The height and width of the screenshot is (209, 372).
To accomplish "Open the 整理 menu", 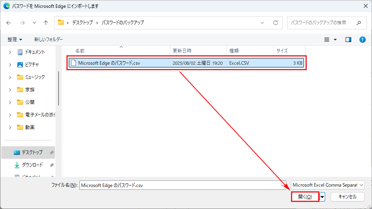I will click(15, 40).
